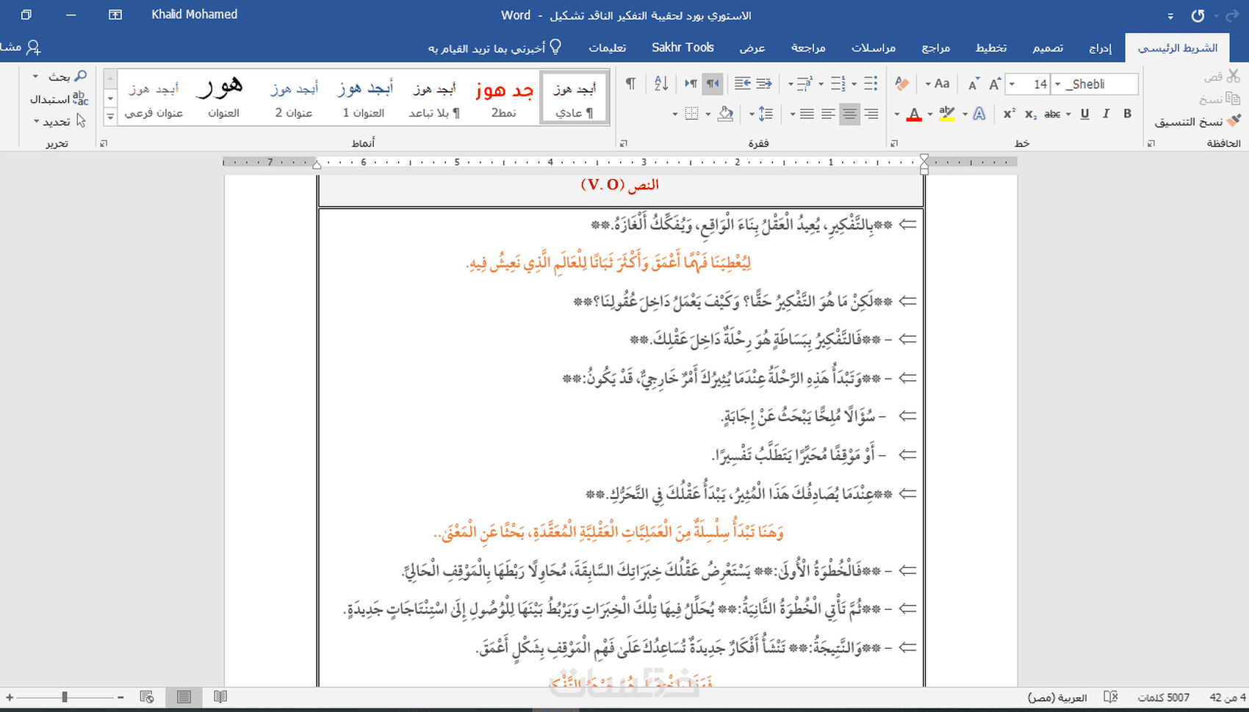
Task: Open the تصميم ribbon tab
Action: (1048, 48)
